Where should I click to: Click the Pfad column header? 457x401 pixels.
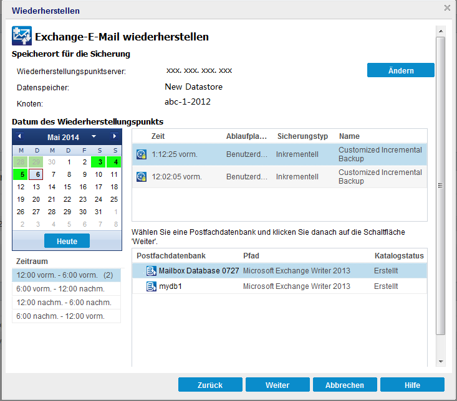(251, 256)
